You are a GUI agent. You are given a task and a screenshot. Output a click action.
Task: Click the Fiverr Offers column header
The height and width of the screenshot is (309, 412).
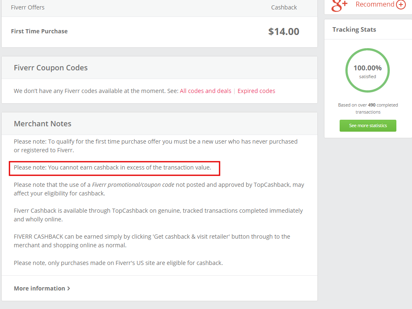pos(28,7)
